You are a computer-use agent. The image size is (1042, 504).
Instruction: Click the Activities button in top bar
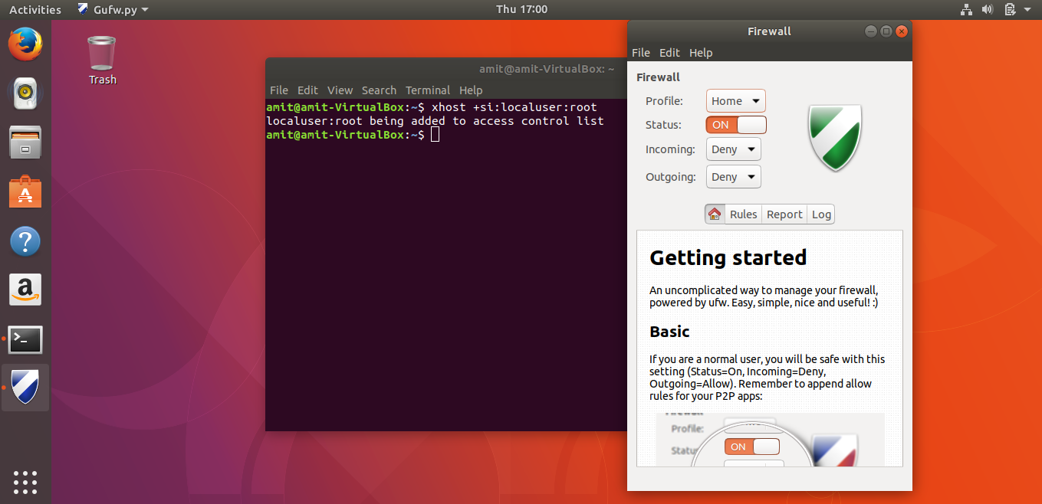pos(35,10)
